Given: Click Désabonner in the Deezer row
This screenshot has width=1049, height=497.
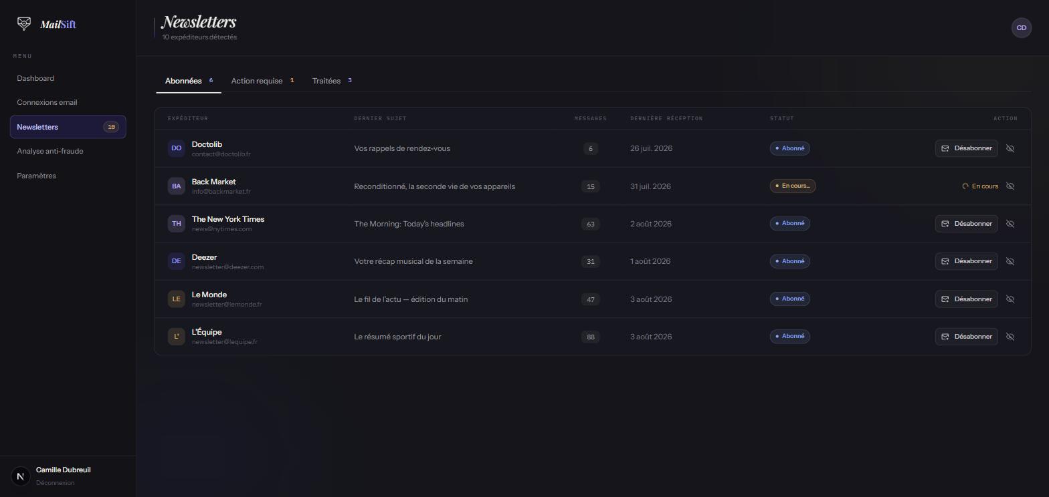Looking at the screenshot, I should click(966, 261).
